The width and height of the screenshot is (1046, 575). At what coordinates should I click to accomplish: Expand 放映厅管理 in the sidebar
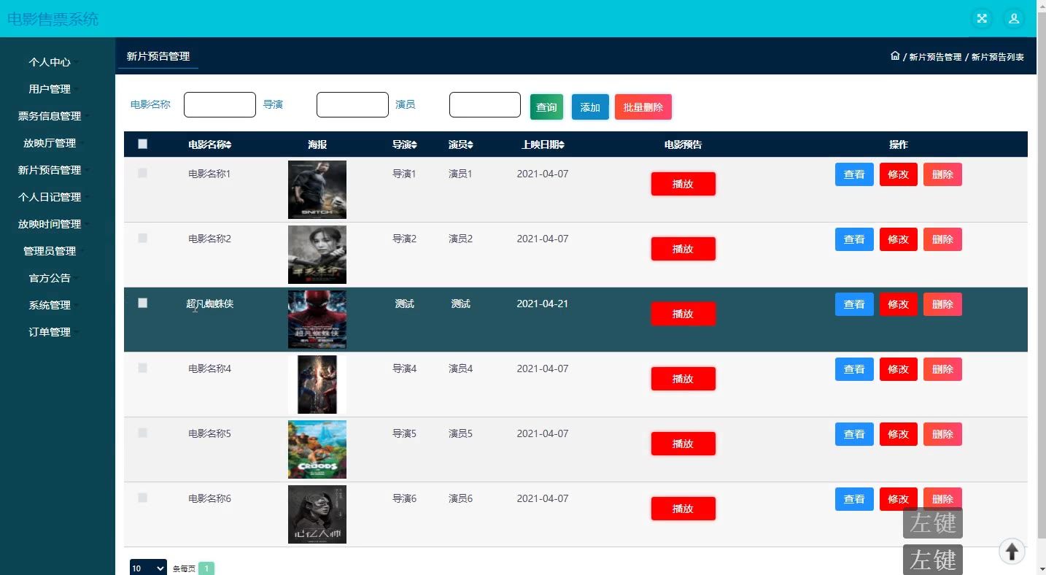coord(50,143)
